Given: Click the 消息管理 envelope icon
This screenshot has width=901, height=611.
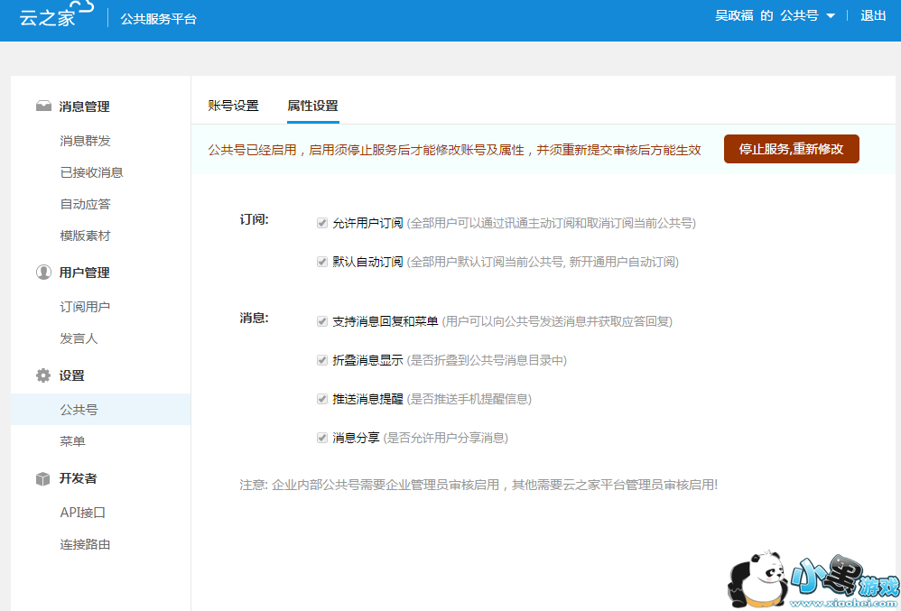Looking at the screenshot, I should pos(43,106).
